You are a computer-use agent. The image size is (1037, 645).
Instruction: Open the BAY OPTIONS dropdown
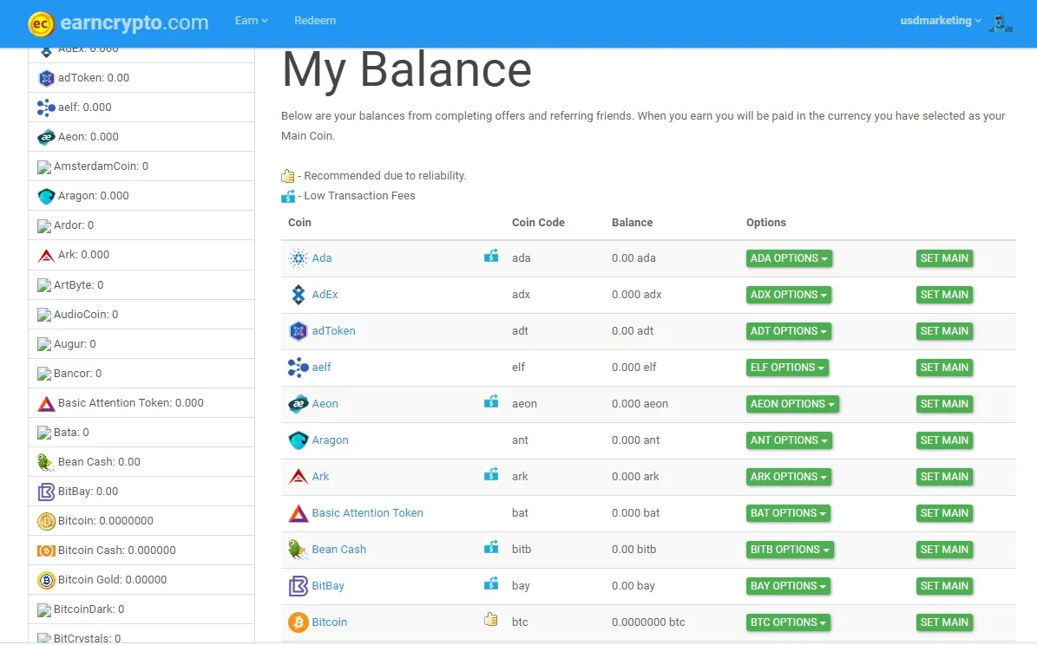coord(788,585)
